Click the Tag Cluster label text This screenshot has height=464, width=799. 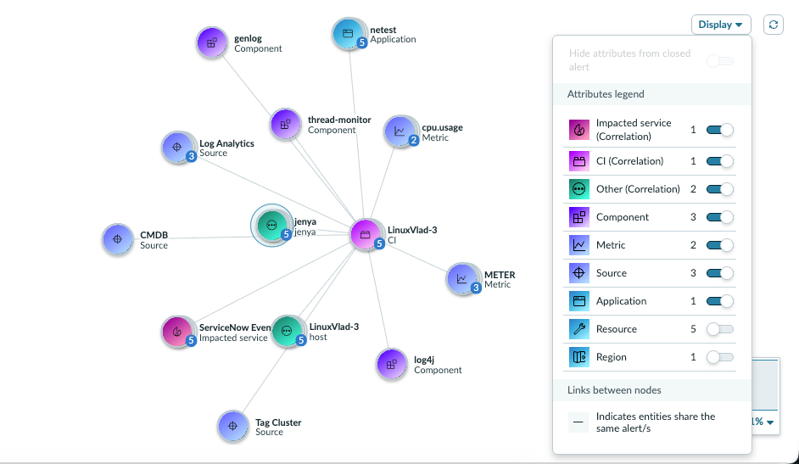pyautogui.click(x=278, y=422)
